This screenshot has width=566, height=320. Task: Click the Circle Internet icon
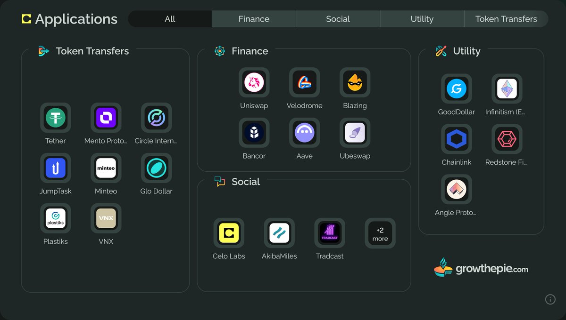tap(157, 118)
